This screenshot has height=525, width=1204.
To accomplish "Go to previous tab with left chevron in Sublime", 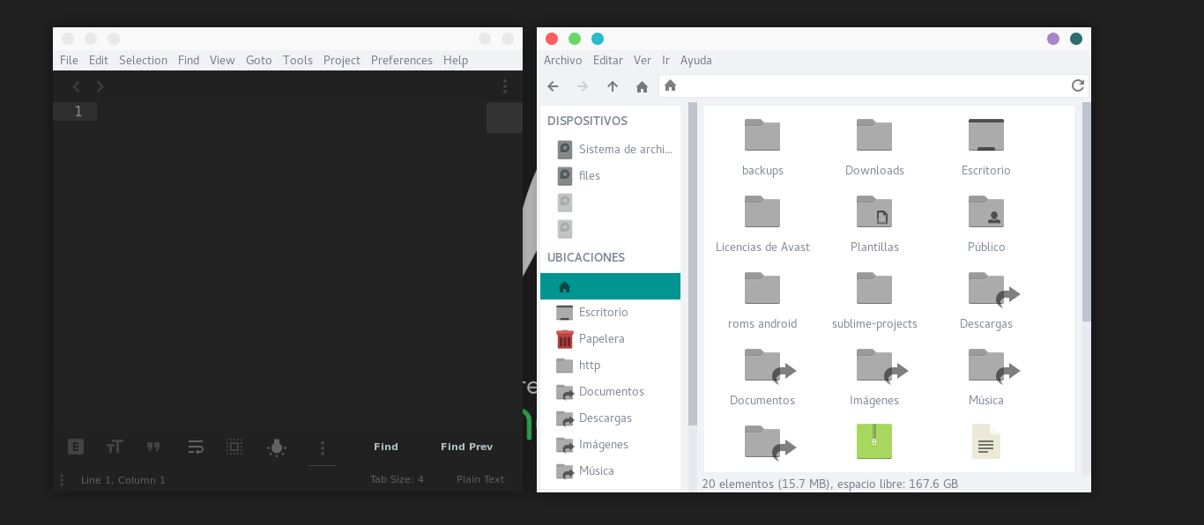I will [77, 86].
